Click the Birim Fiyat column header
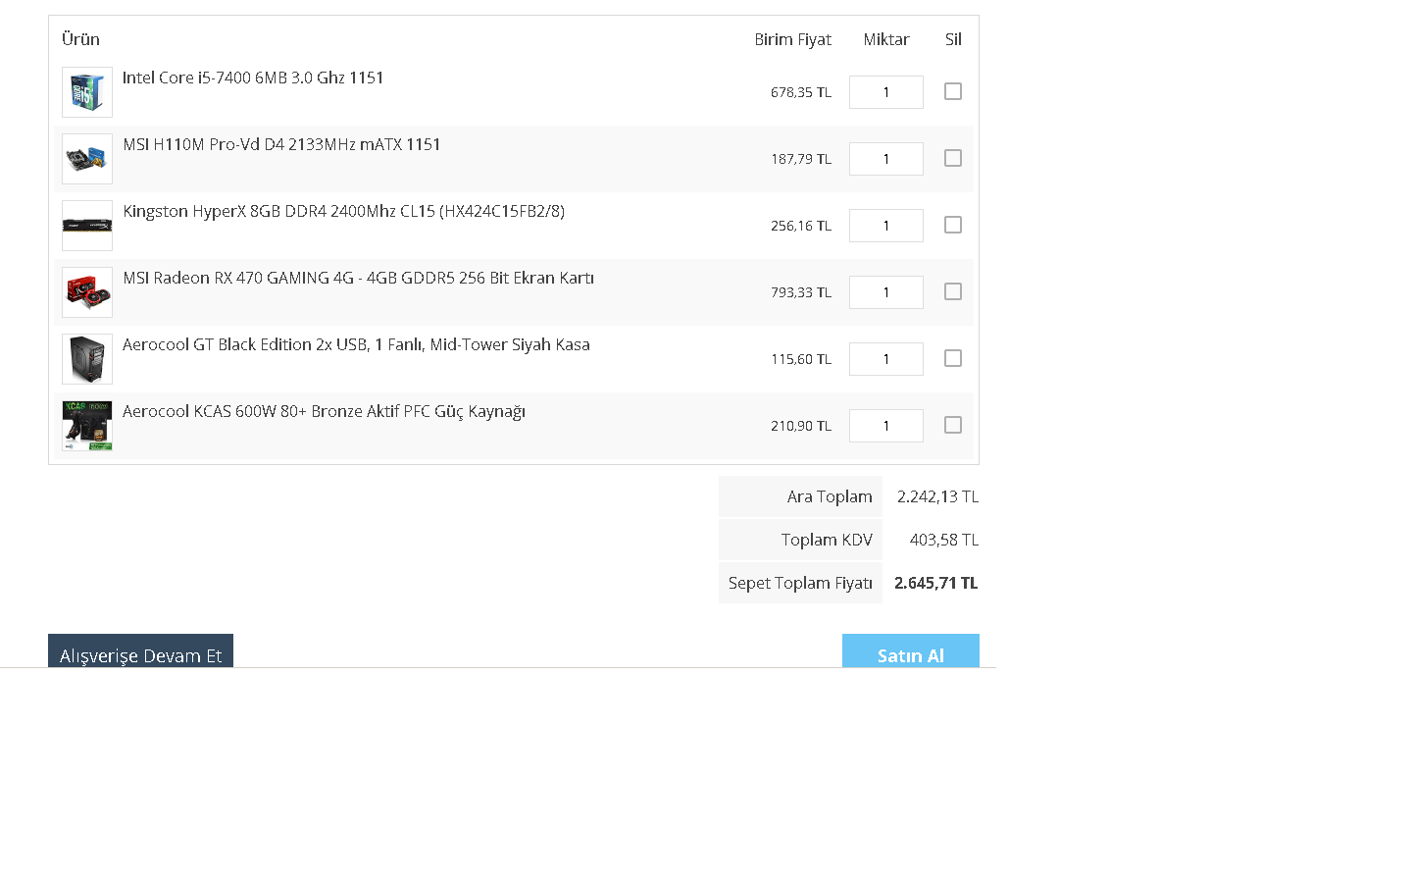This screenshot has height=883, width=1412. point(792,39)
